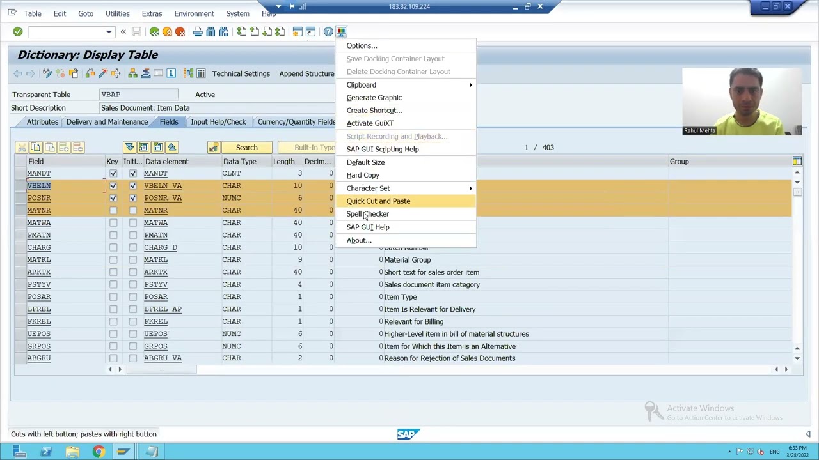
Task: Click the Contents table grid icon
Action: 201,73
